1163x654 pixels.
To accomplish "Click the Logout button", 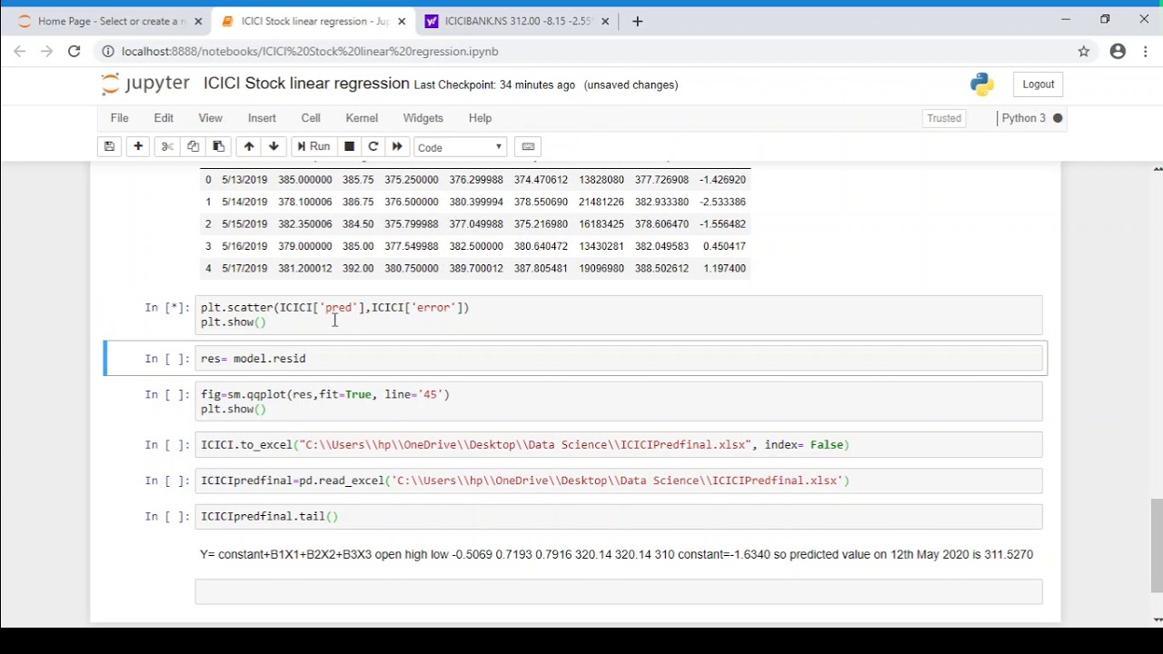I will 1038,84.
